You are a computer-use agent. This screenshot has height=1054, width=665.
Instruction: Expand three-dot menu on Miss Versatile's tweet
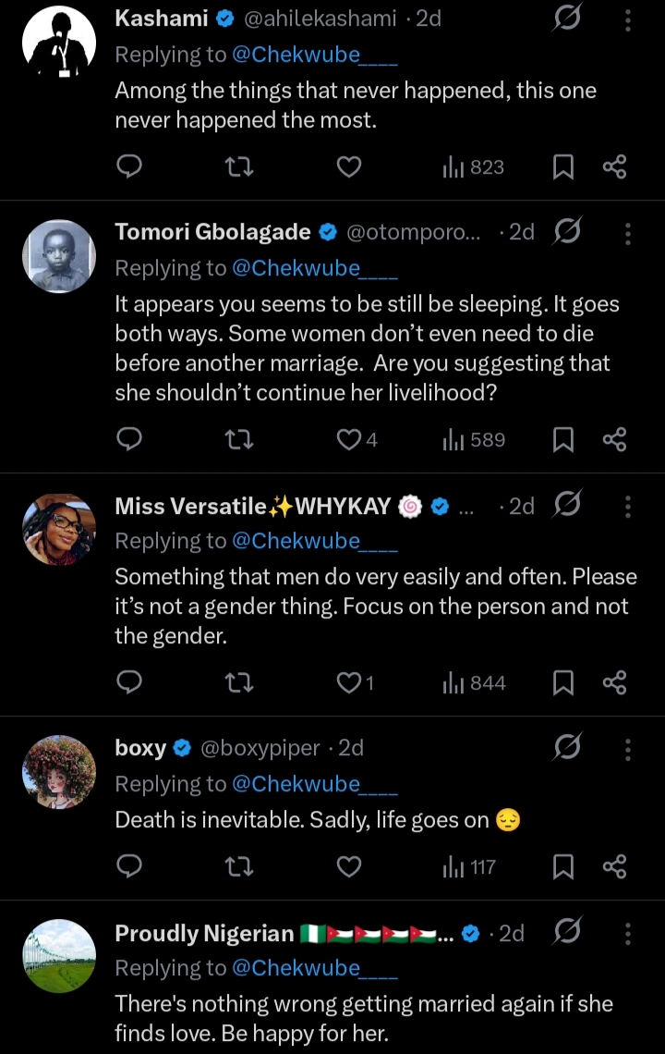pyautogui.click(x=628, y=507)
